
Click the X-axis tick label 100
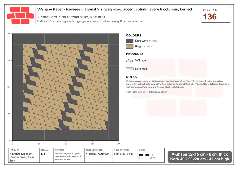point(65,144)
